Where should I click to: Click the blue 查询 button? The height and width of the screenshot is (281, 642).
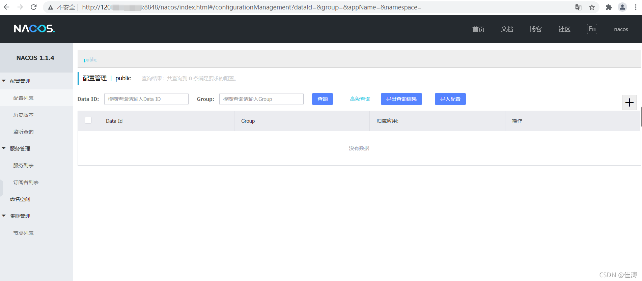pyautogui.click(x=323, y=99)
